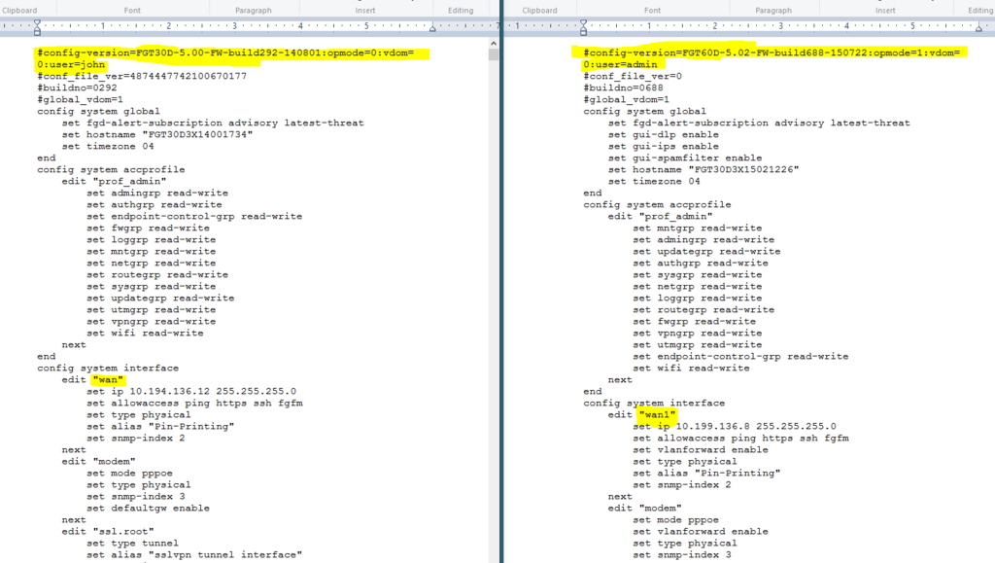Click "set wifi read-write" in the right document
This screenshot has width=995, height=563.
[x=691, y=369]
